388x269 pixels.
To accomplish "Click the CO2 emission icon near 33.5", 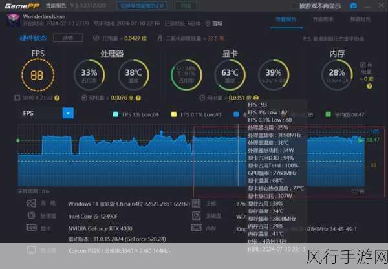I will coord(160,38).
